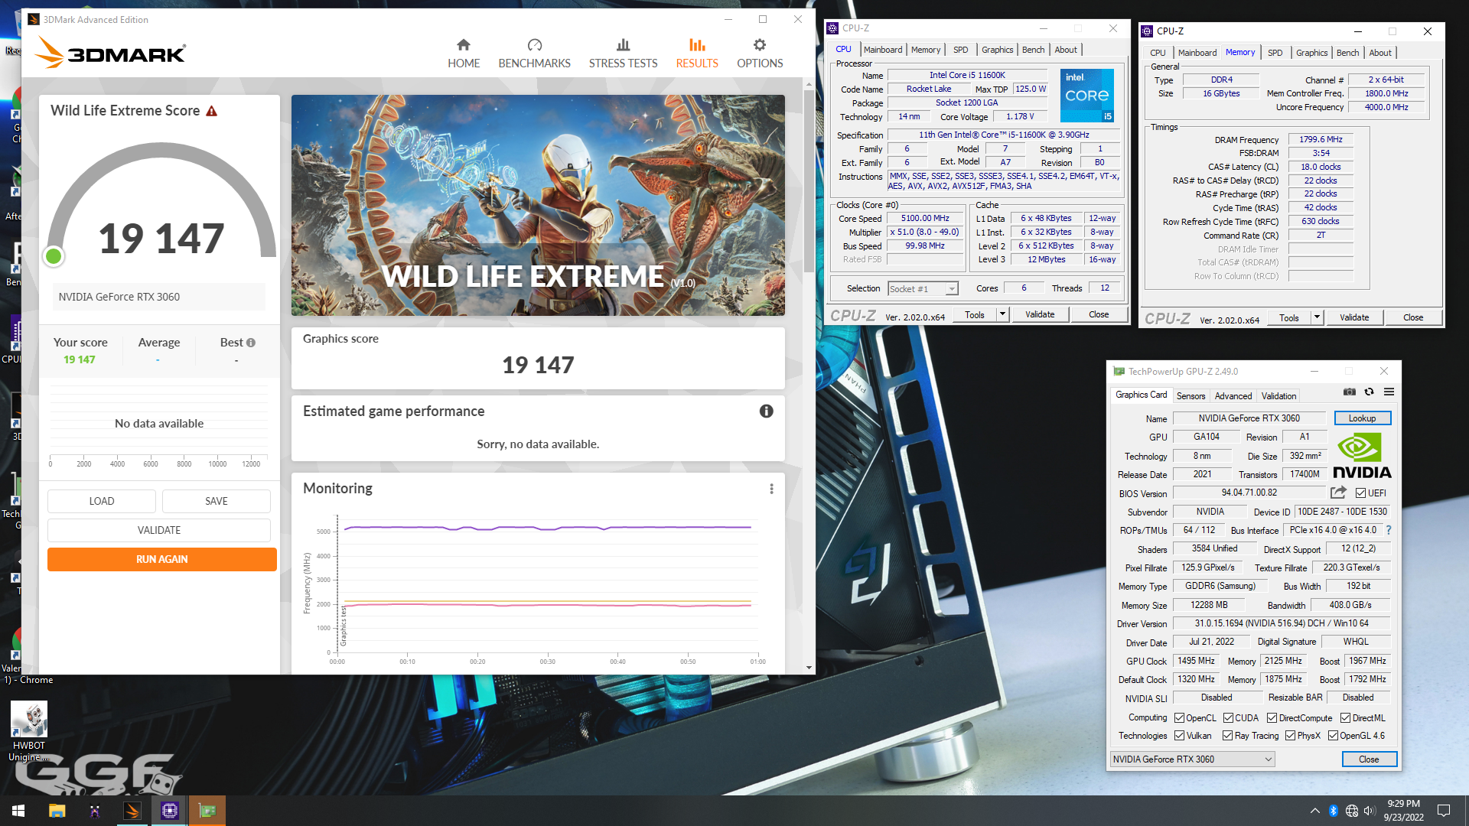The height and width of the screenshot is (826, 1469).
Task: Click the CPU-Z taskbar icon
Action: (169, 811)
